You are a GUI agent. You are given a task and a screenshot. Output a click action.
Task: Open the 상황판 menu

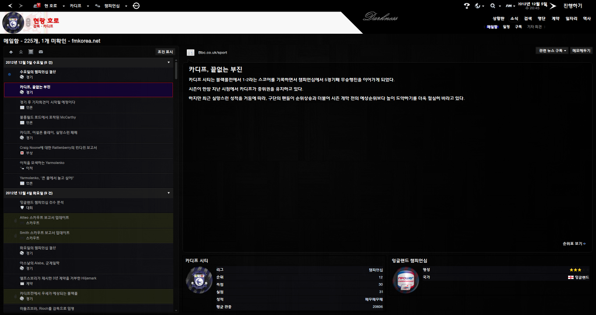point(498,18)
